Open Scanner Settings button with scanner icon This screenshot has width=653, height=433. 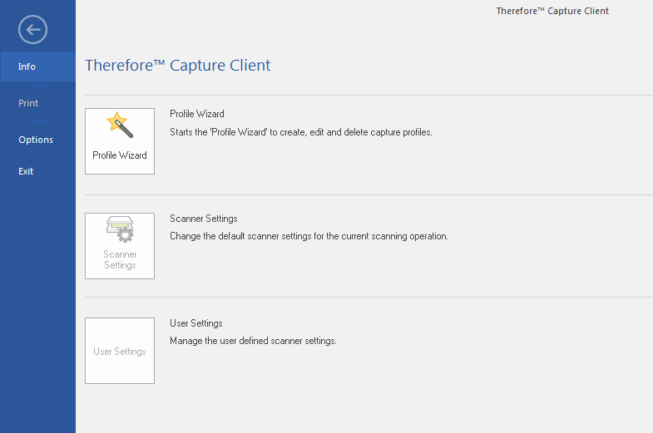[x=120, y=246]
